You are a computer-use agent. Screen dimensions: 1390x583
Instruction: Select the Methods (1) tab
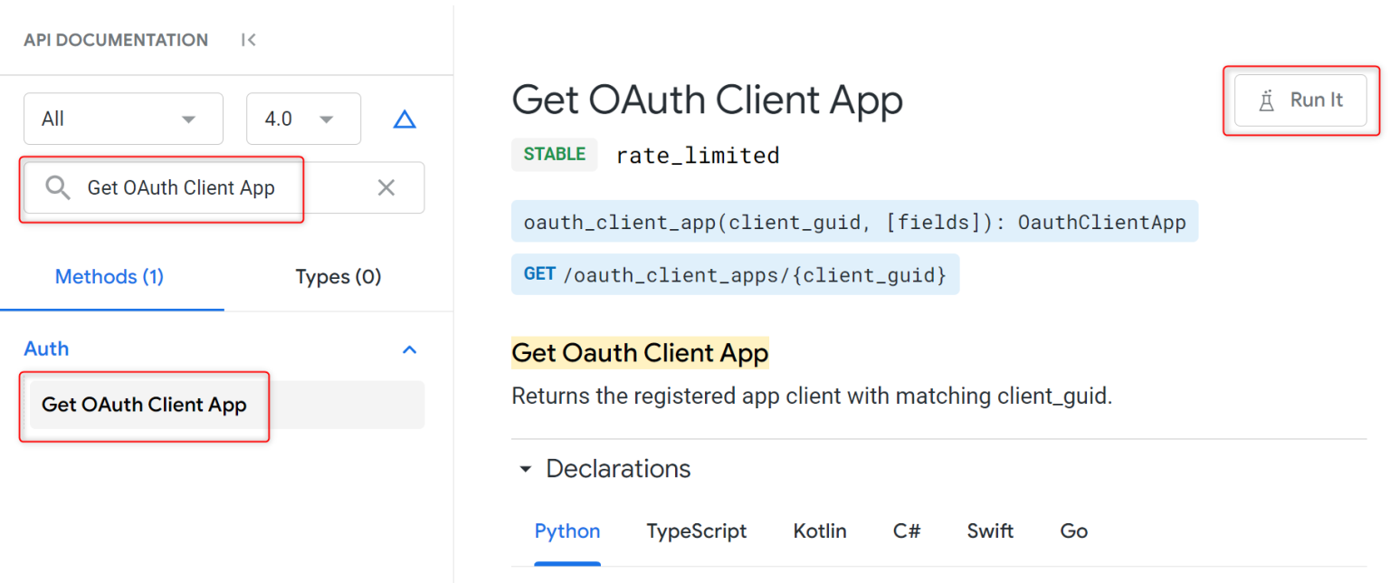point(109,277)
